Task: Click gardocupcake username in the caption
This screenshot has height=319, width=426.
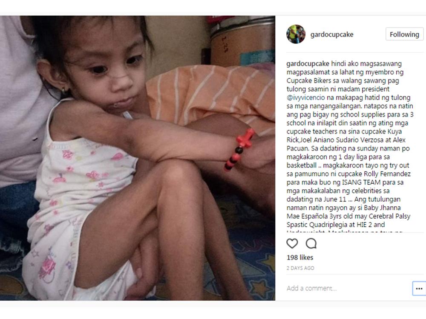Action: [x=308, y=64]
